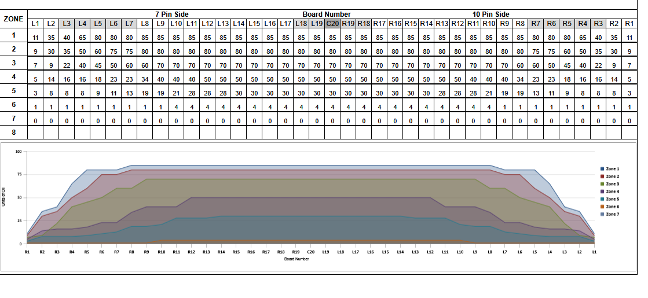This screenshot has width=648, height=298.
Task: Click the Zone 1 blue legend swatch
Action: (602, 169)
